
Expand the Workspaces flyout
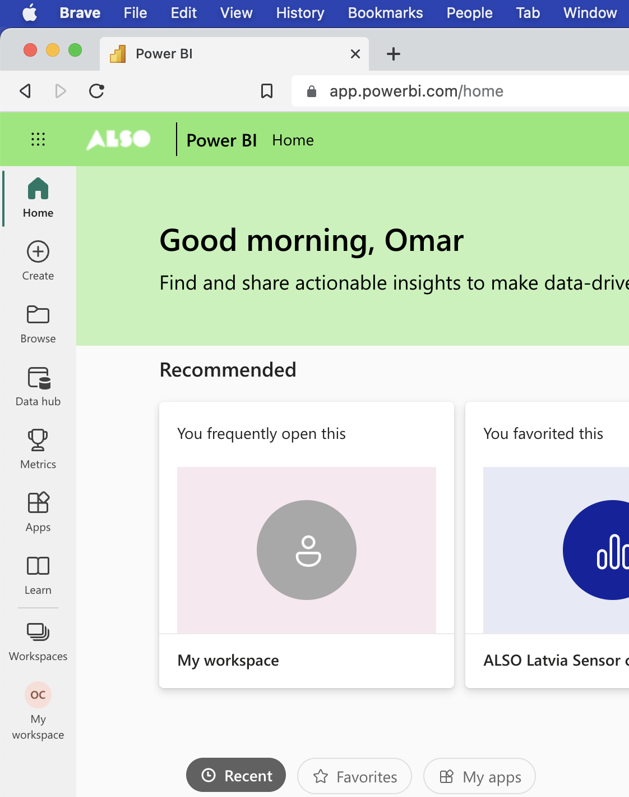click(x=38, y=633)
